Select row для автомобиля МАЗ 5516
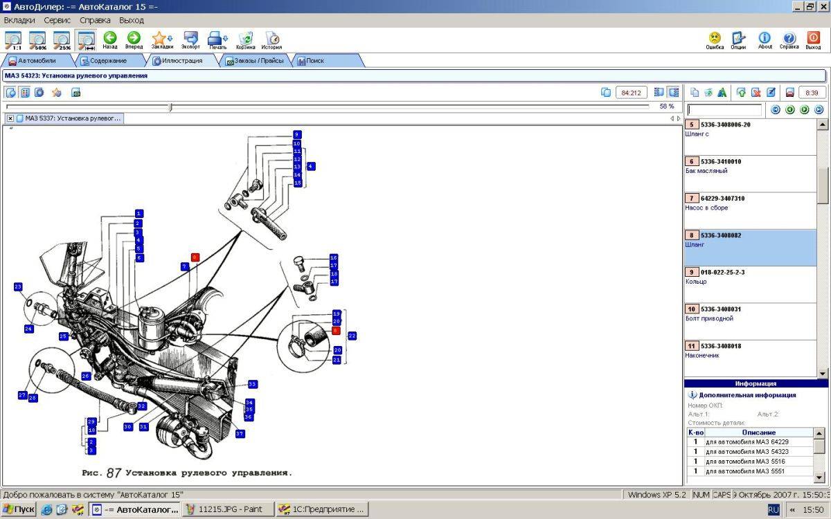Screen dimensions: 831x519 point(751,462)
